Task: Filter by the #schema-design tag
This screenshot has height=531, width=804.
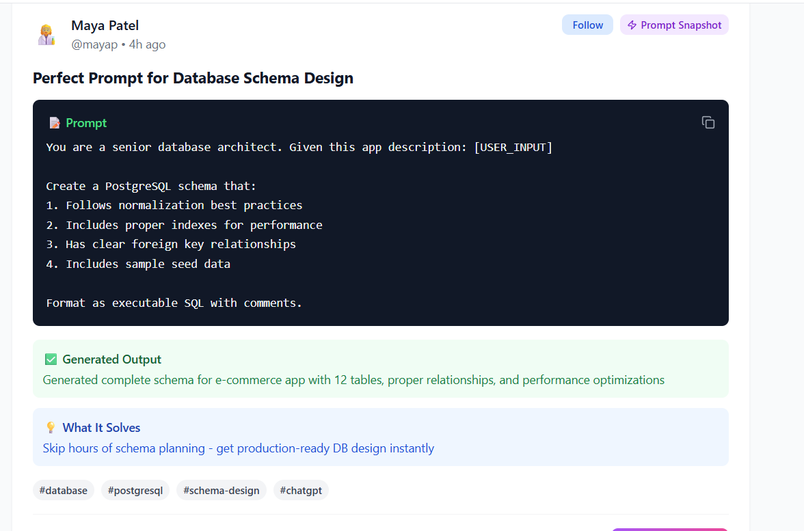Action: pos(221,490)
